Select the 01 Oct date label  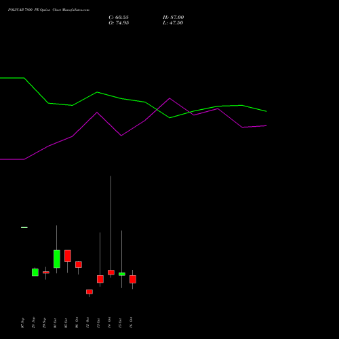[x=55, y=323]
